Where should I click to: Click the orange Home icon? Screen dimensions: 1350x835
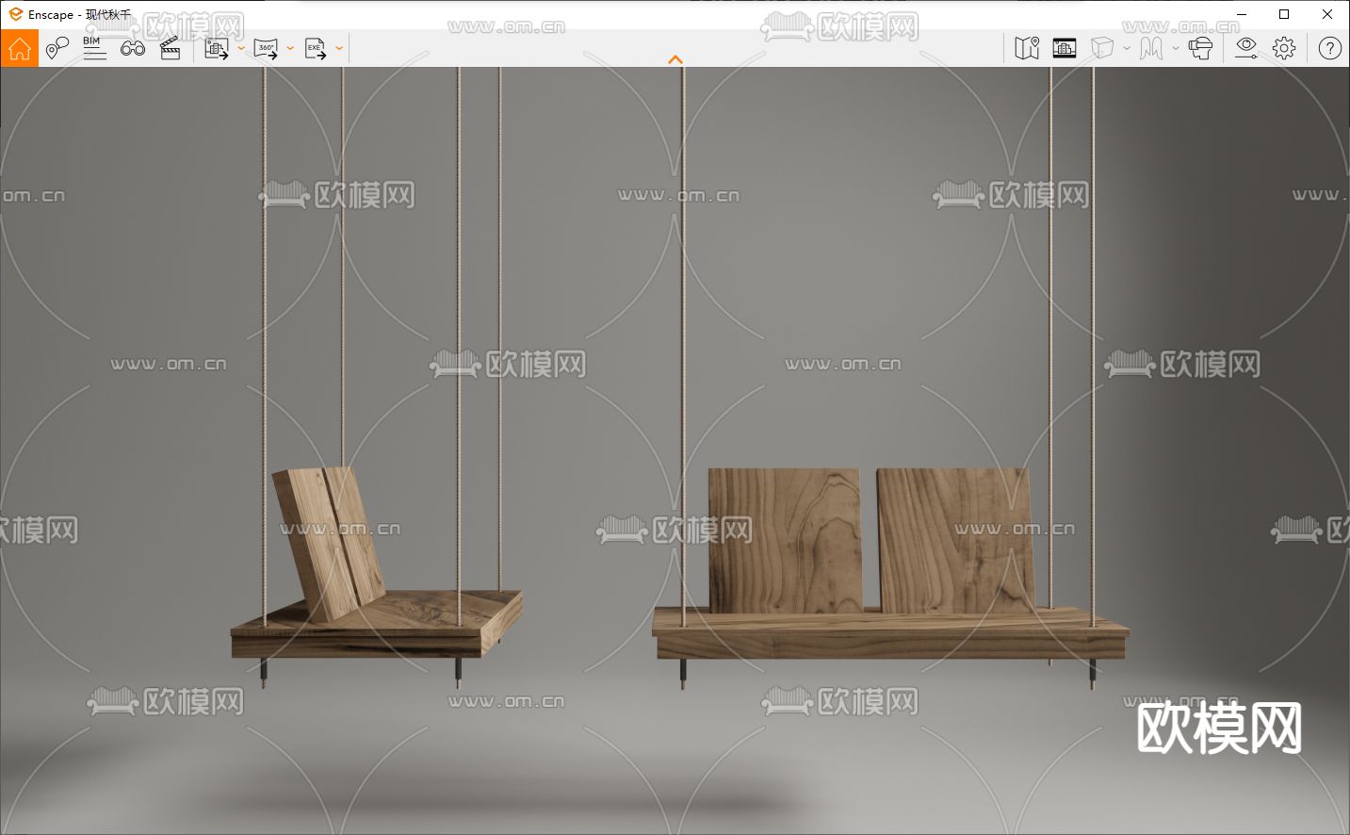click(20, 48)
